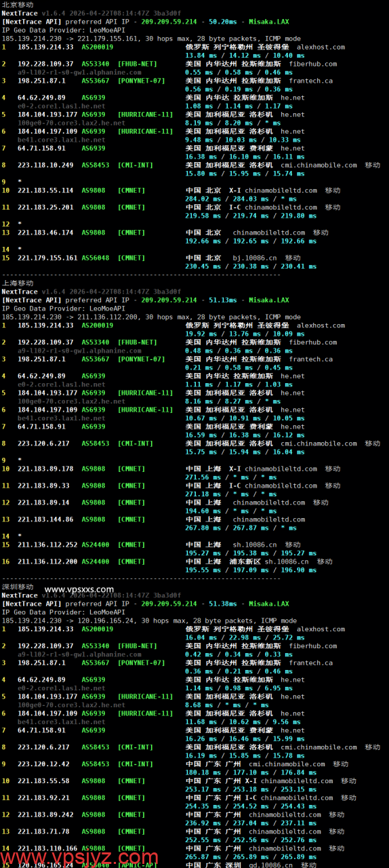Click hop IP 211.136.112.252
The image size is (389, 868).
(48, 545)
